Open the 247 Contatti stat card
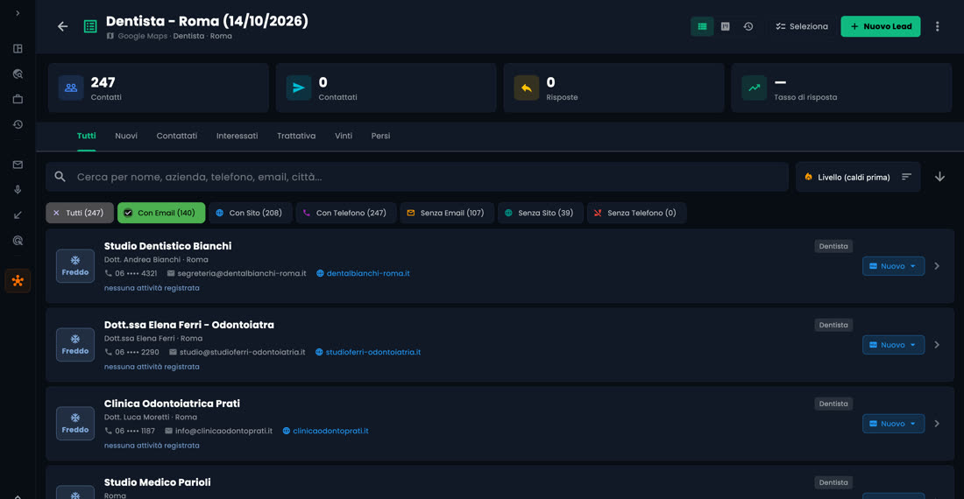Screen dimensions: 964x499 pos(158,88)
